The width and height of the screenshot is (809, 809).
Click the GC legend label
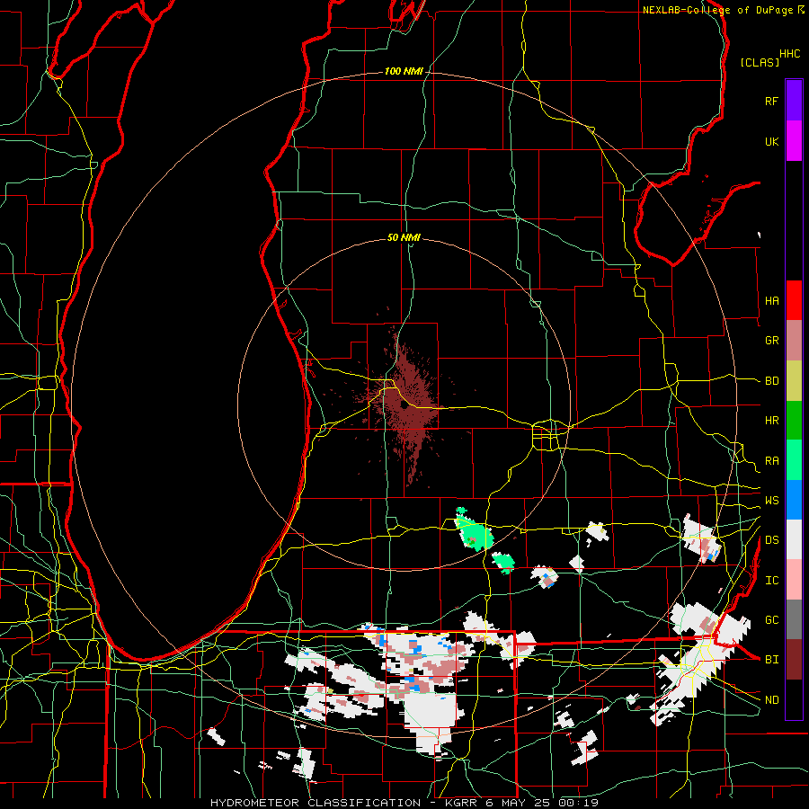(x=771, y=620)
